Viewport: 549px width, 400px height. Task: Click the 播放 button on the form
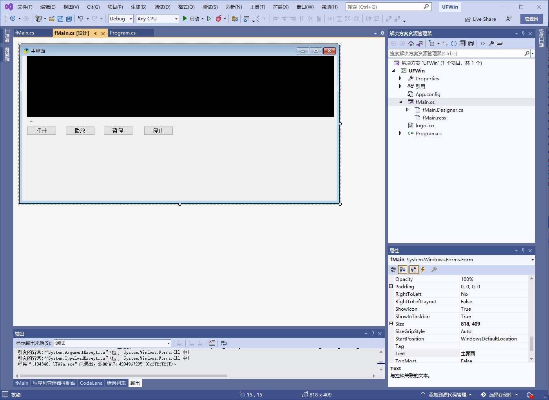pyautogui.click(x=80, y=130)
